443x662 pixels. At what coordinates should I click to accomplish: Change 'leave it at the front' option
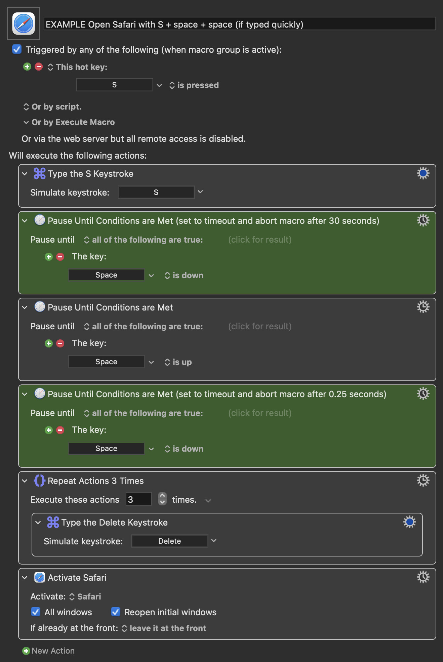coord(164,628)
